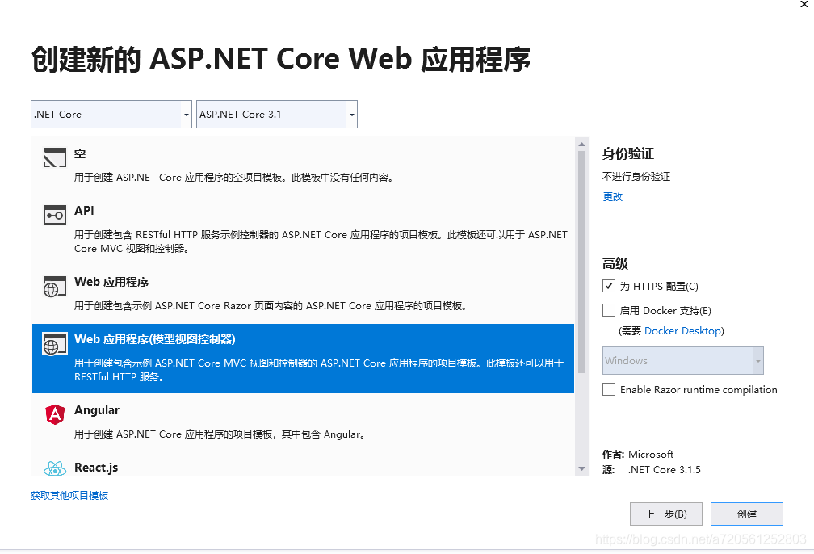Click the 更改 authentication link
This screenshot has height=554, width=814.
pyautogui.click(x=613, y=197)
